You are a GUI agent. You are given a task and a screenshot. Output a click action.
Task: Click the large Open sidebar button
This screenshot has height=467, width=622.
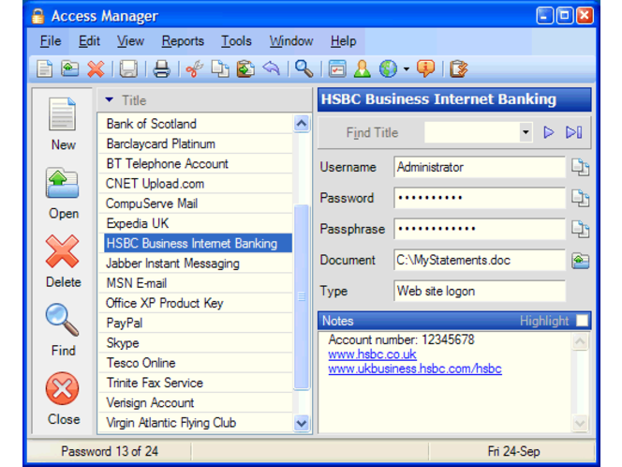click(x=63, y=193)
